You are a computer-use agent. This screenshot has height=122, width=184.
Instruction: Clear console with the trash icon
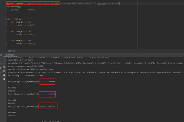point(4,79)
